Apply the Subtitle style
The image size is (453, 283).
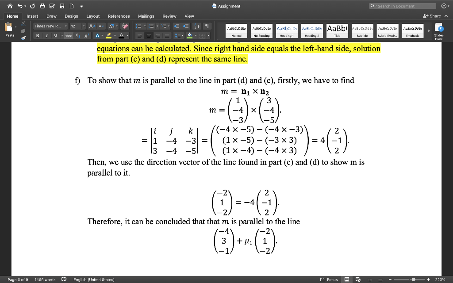362,31
